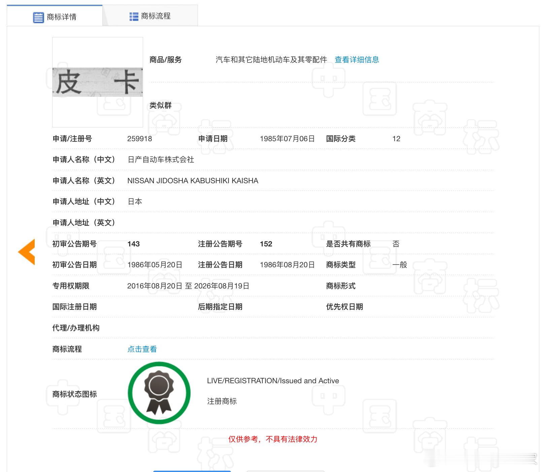
Task: Click the LIVE/REGISTRATION/Issued and Active status
Action: (x=273, y=381)
